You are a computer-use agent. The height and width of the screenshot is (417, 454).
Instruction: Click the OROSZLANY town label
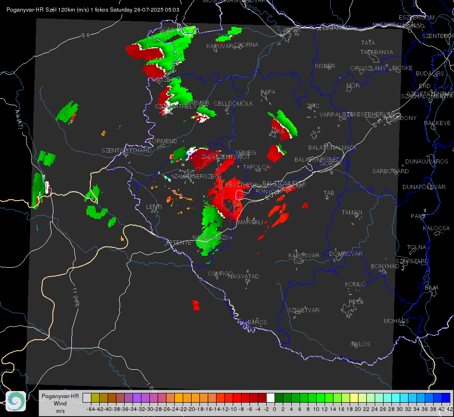pyautogui.click(x=368, y=68)
